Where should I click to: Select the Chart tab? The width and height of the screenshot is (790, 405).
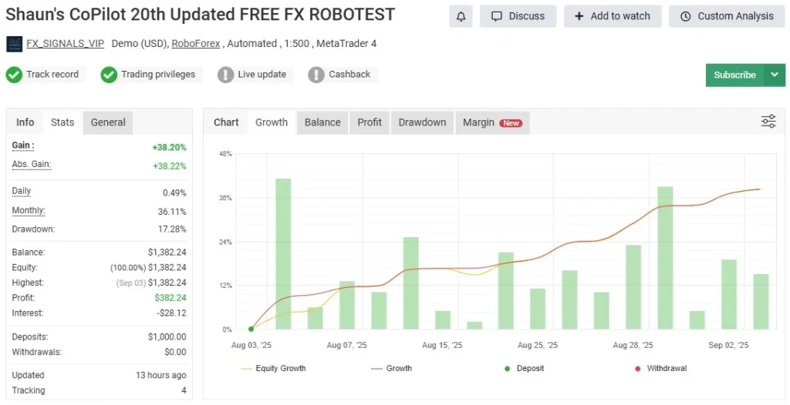226,122
